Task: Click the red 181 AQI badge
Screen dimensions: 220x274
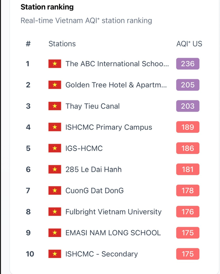Action: pos(188,170)
